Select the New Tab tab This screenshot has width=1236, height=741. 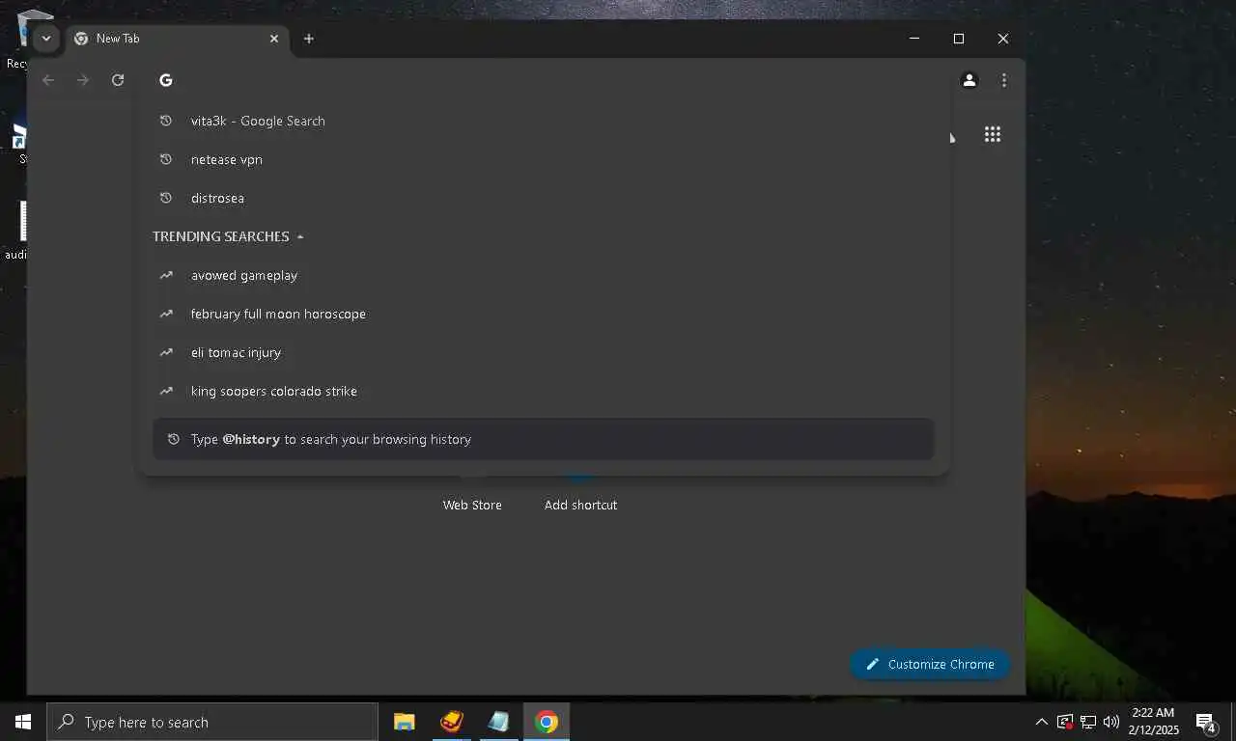[x=177, y=39]
